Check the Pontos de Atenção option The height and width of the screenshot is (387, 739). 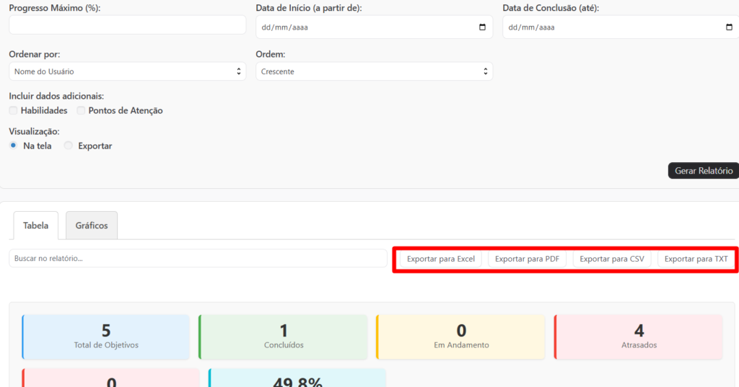pyautogui.click(x=81, y=110)
